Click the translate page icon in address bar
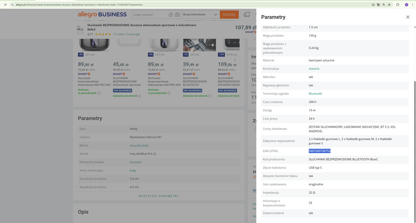416x223 pixels. tap(379, 5)
